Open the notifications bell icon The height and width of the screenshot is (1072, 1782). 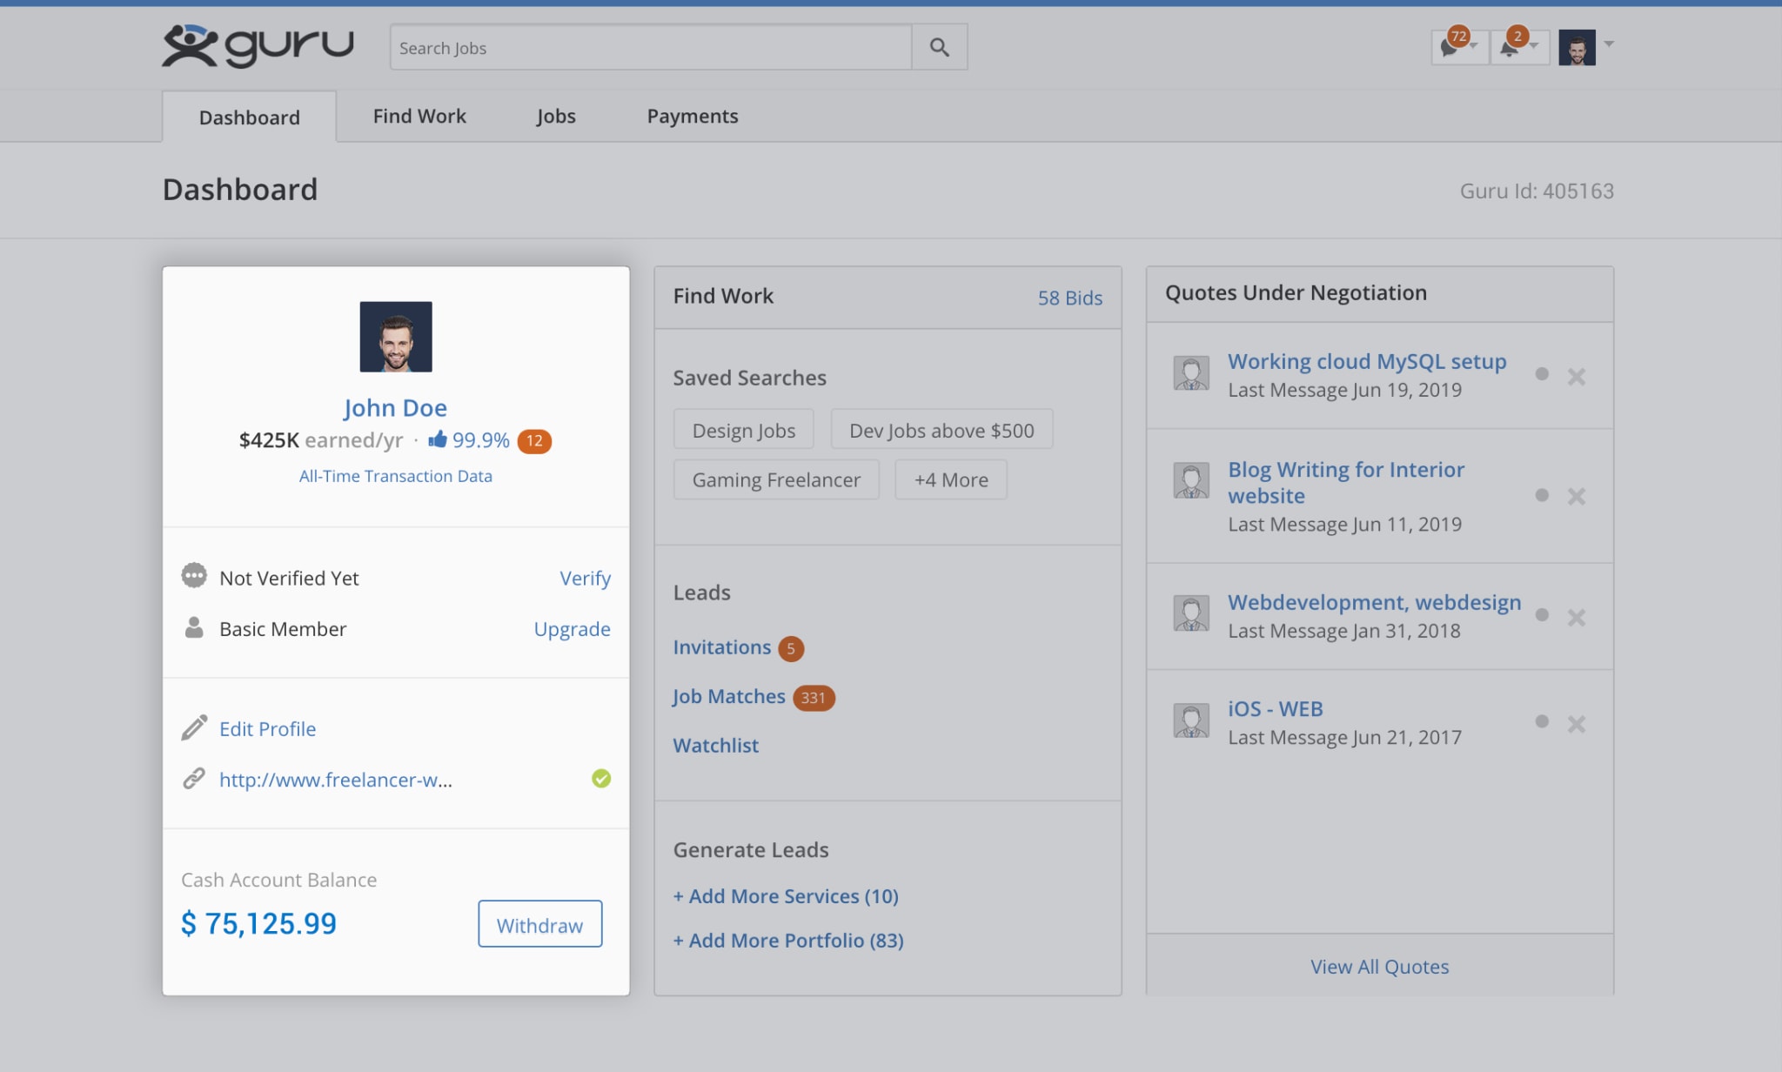click(1511, 46)
